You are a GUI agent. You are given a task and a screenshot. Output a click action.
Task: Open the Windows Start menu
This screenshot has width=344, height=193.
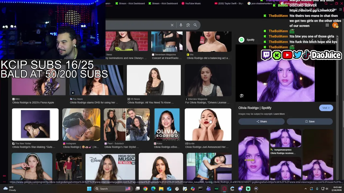89,189
